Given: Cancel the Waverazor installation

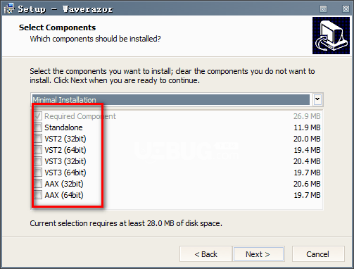Looking at the screenshot, I should tap(318, 254).
